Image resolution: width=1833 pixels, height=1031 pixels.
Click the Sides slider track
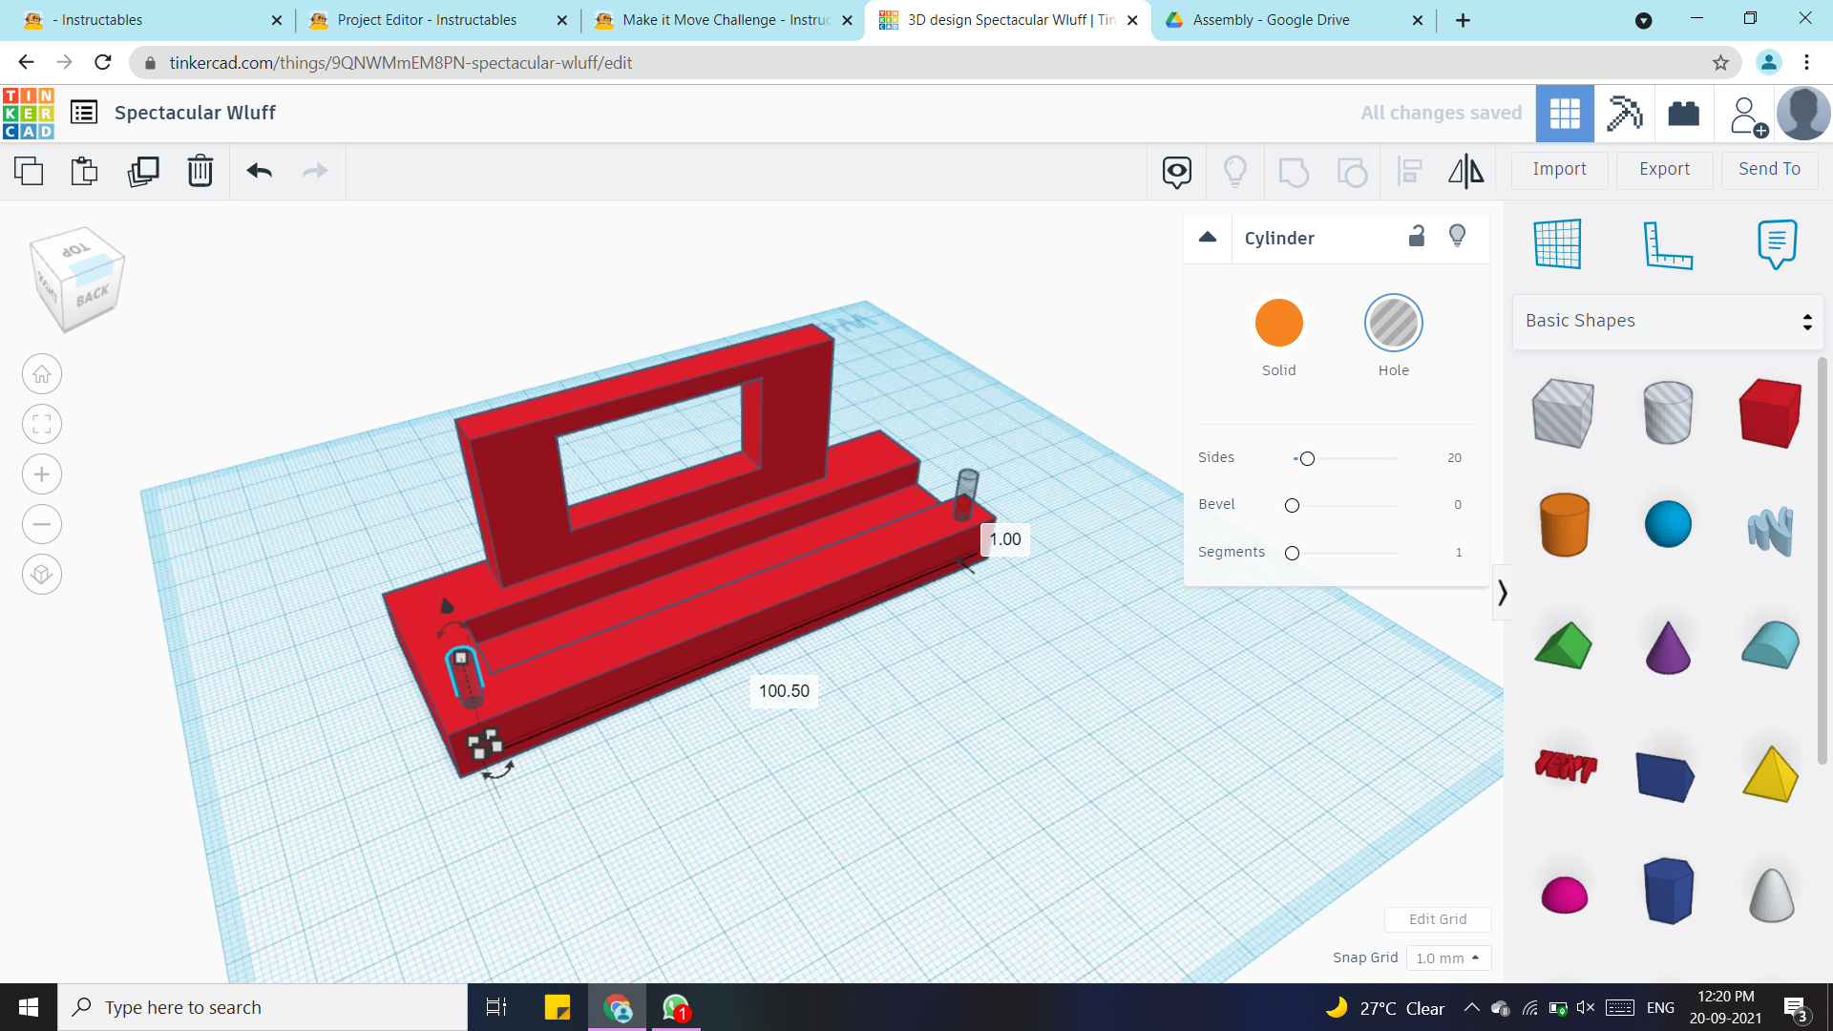(1356, 458)
